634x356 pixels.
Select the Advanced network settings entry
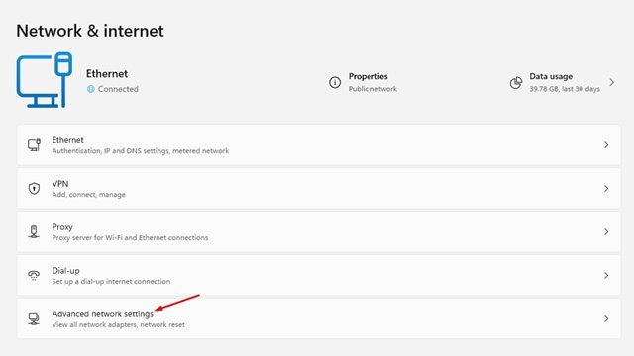[319, 318]
